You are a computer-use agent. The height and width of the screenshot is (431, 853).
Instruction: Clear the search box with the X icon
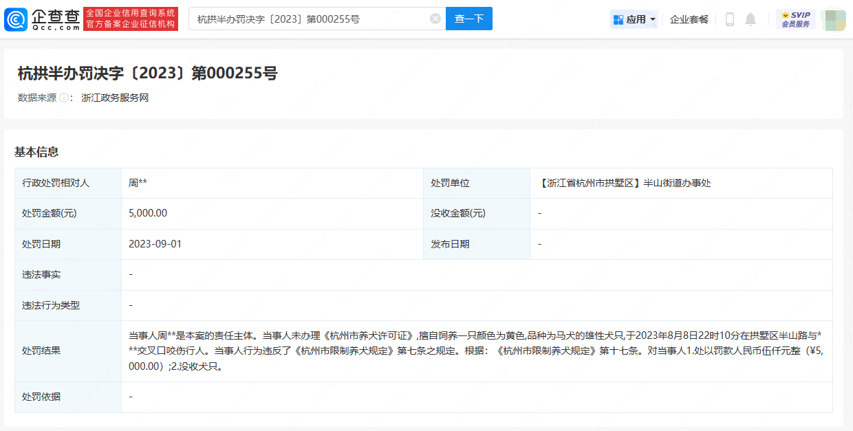[x=435, y=19]
